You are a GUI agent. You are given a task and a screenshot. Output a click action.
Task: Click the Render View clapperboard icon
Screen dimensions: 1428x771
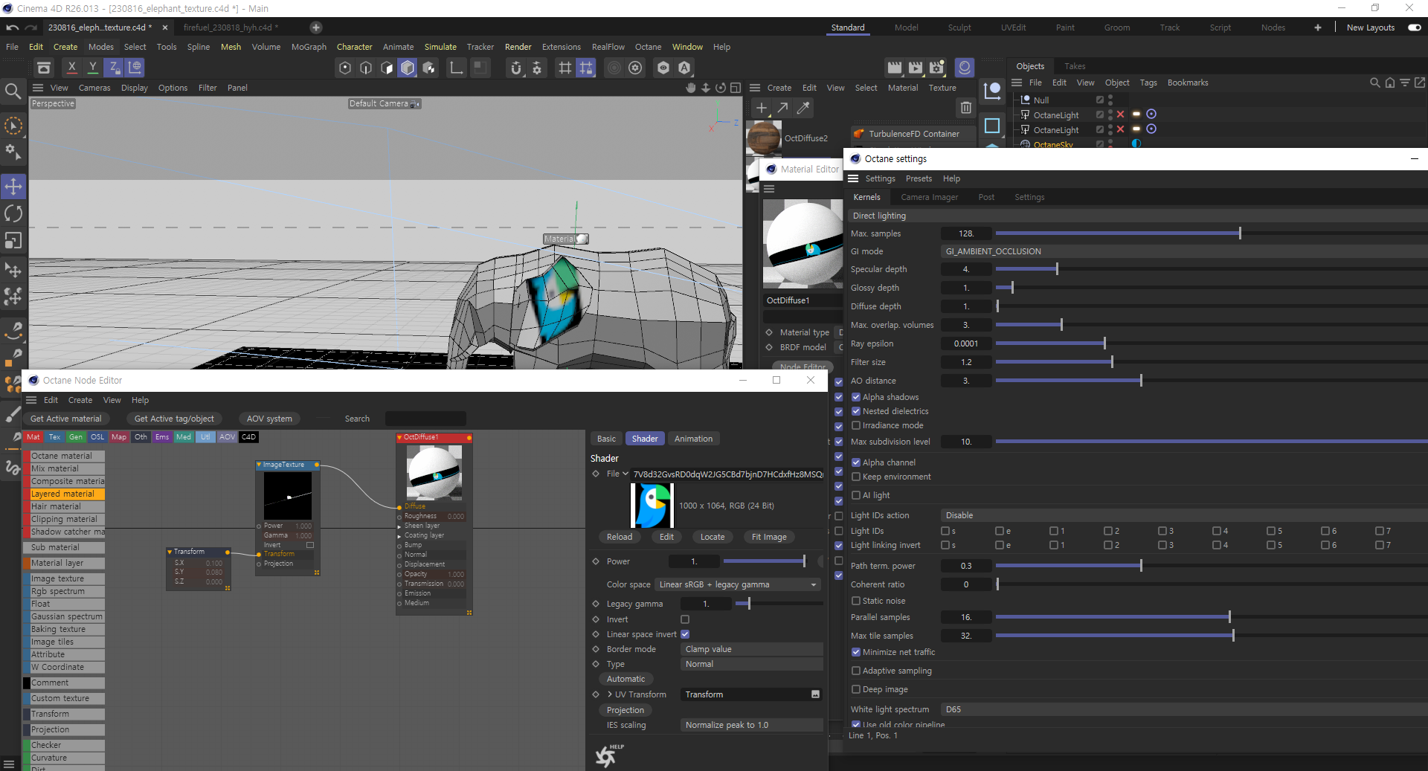pos(895,68)
